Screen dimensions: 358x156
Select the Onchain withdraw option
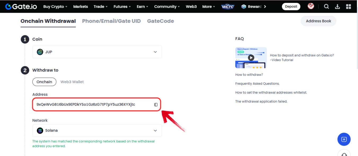pos(44,82)
